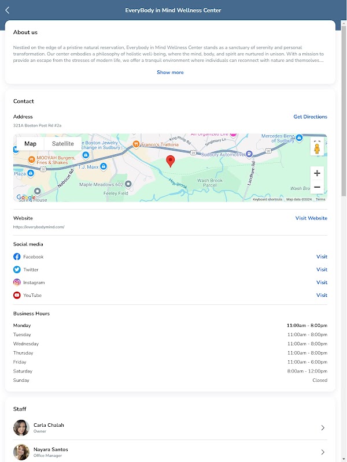Click the EveryBody in Mind Wellness Center title

click(173, 10)
